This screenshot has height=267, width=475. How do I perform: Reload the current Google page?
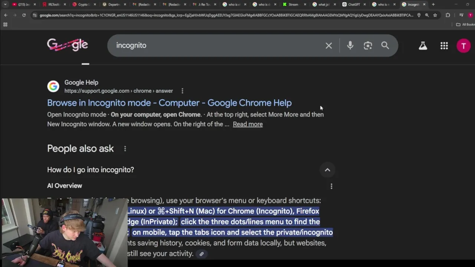[24, 15]
